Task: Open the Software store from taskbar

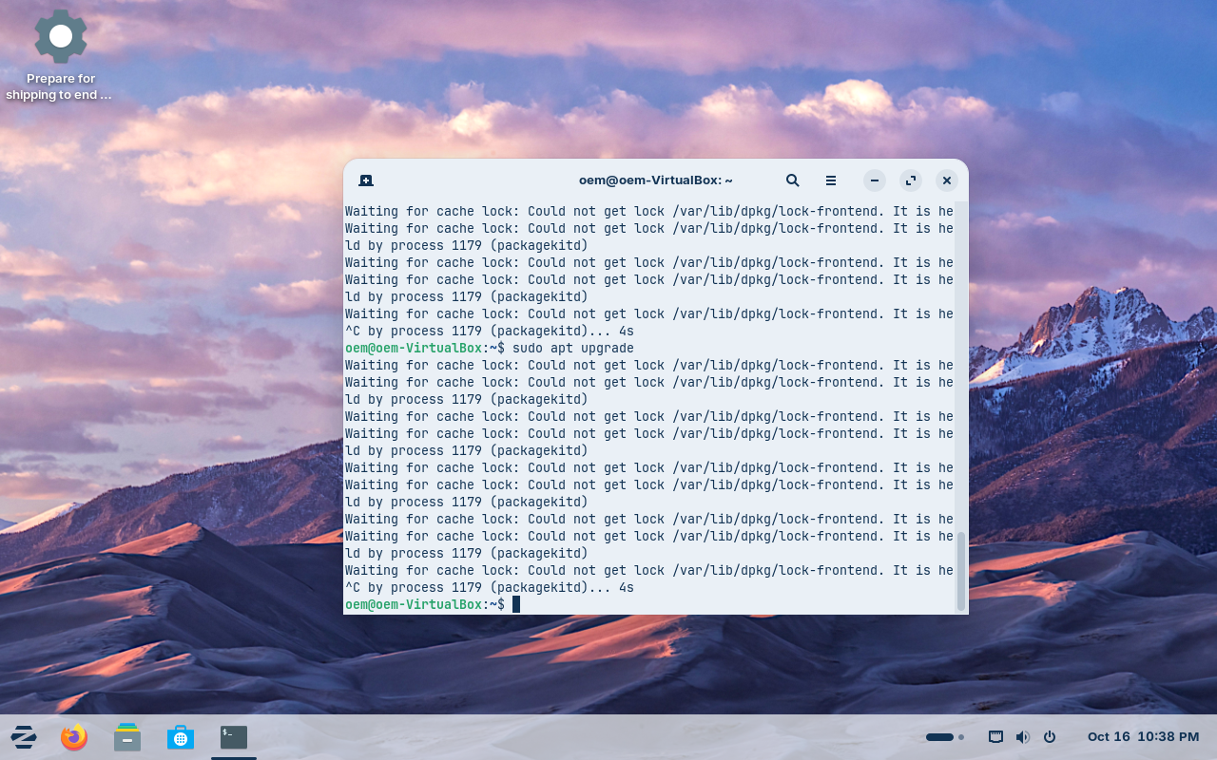Action: [181, 737]
